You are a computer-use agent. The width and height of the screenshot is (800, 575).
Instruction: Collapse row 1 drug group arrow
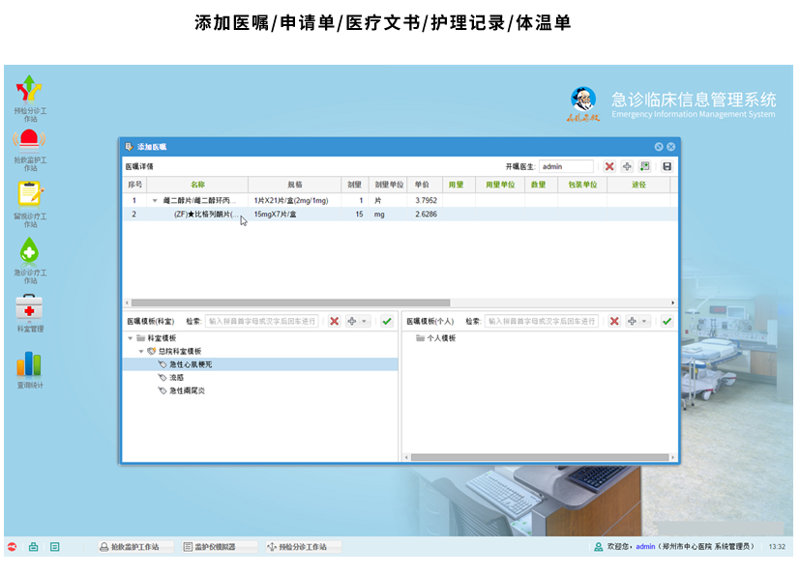click(x=155, y=201)
